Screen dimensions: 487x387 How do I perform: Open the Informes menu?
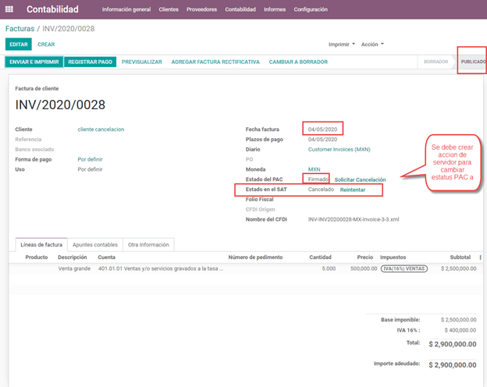tap(274, 9)
